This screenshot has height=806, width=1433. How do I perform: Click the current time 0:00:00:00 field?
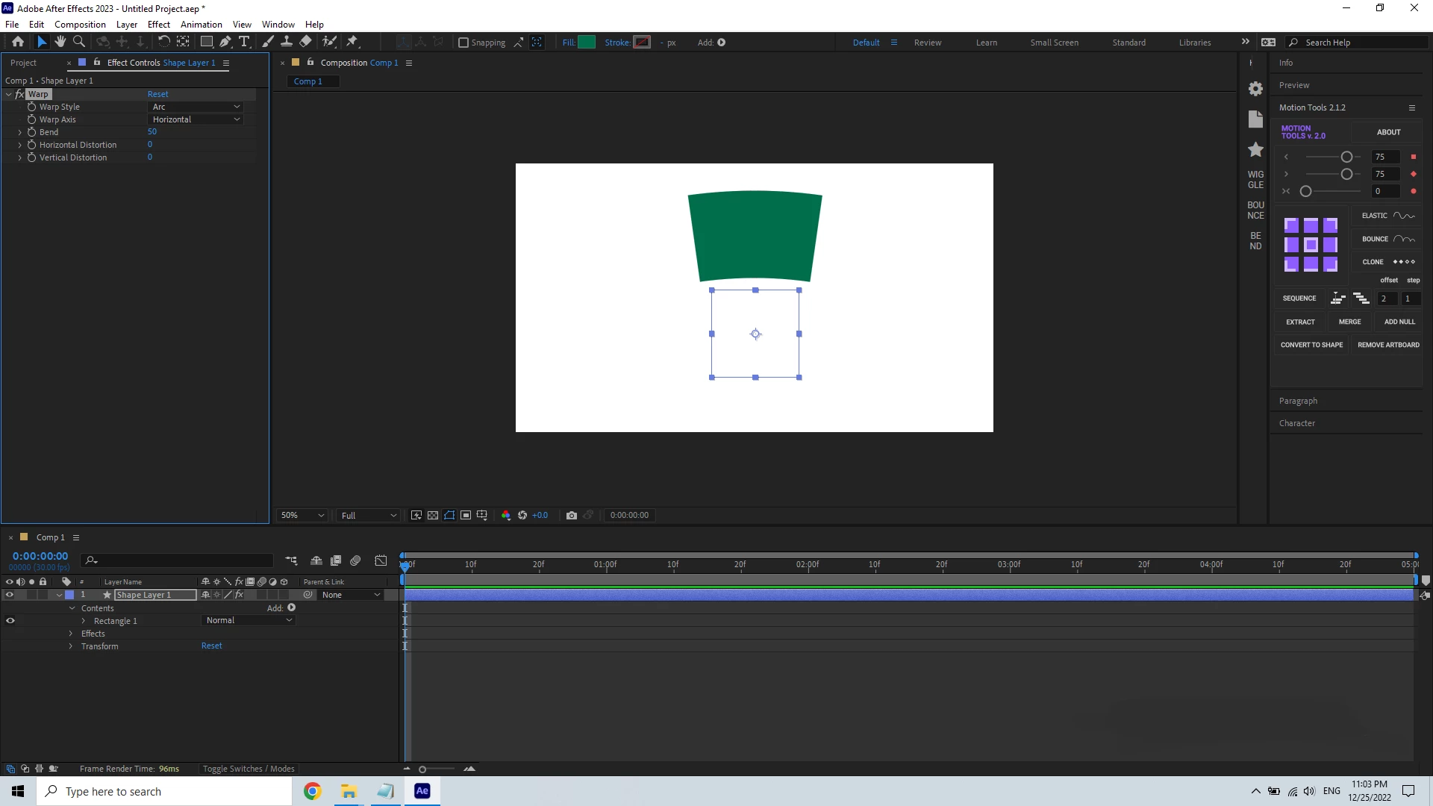40,556
